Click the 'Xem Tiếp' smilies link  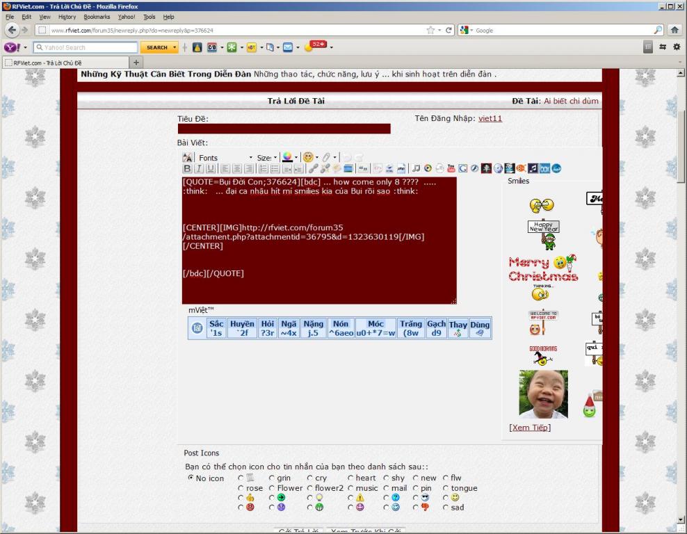click(x=529, y=428)
